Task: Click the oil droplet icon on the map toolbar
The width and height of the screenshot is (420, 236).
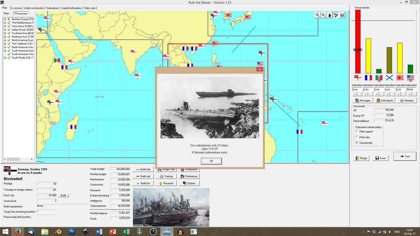Action: (x=329, y=15)
